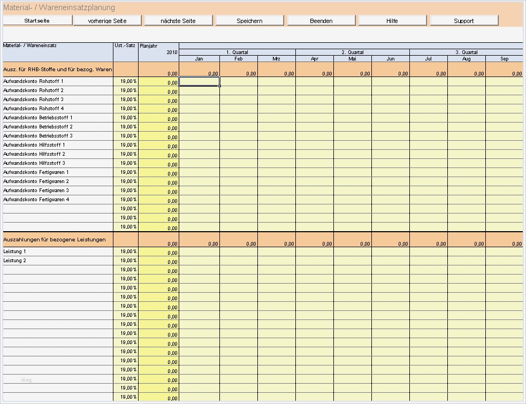Click the Leistung 1 row label

coord(14,251)
